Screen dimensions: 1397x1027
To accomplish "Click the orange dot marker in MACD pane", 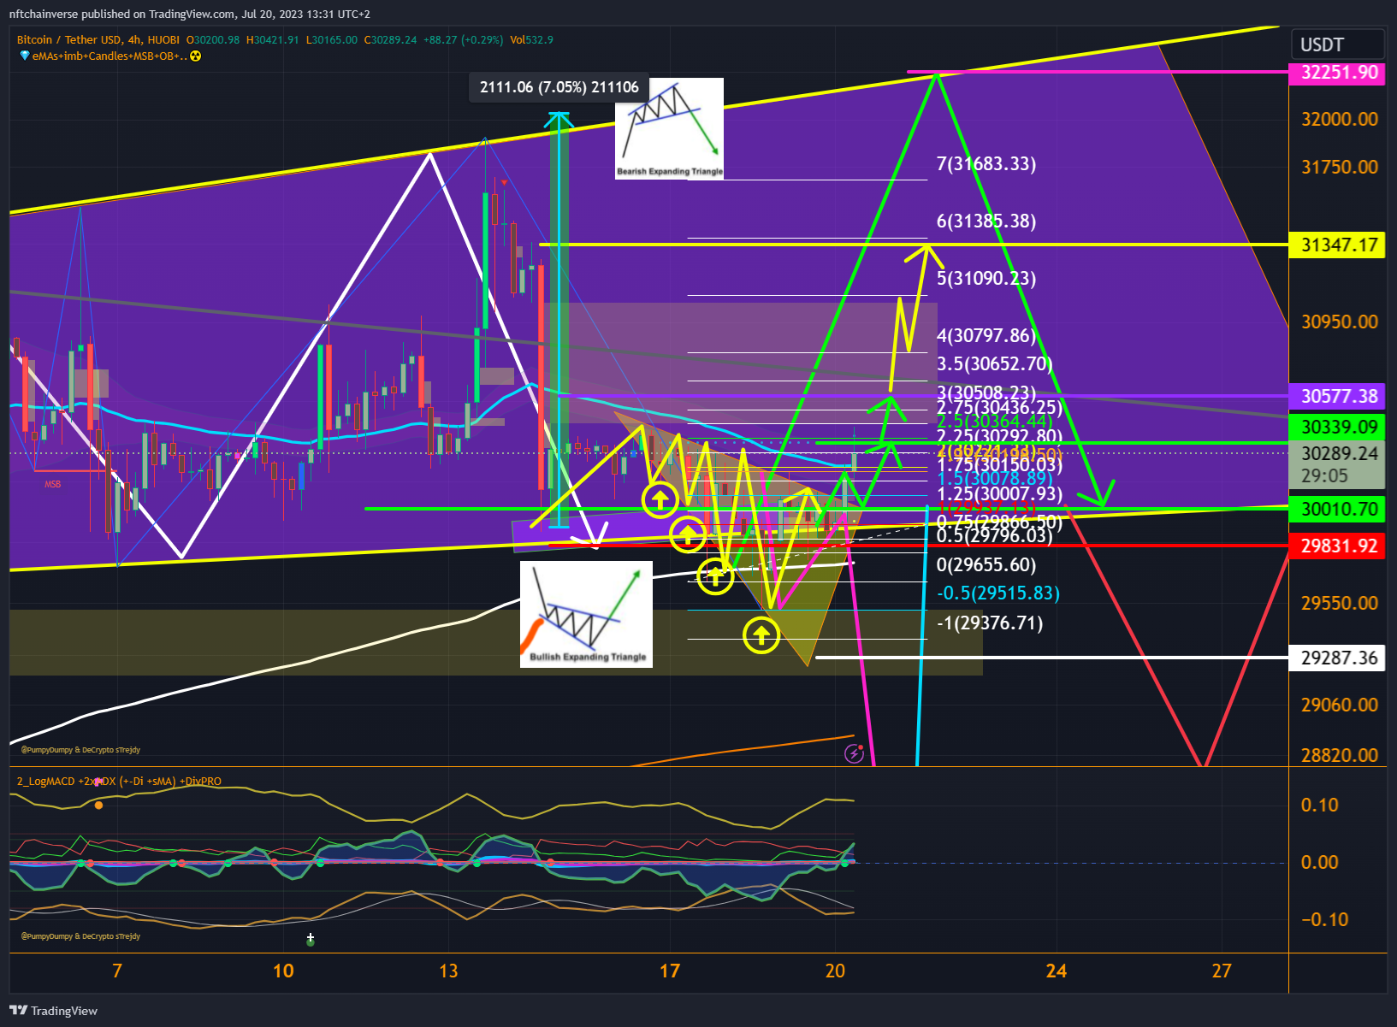I will (99, 806).
